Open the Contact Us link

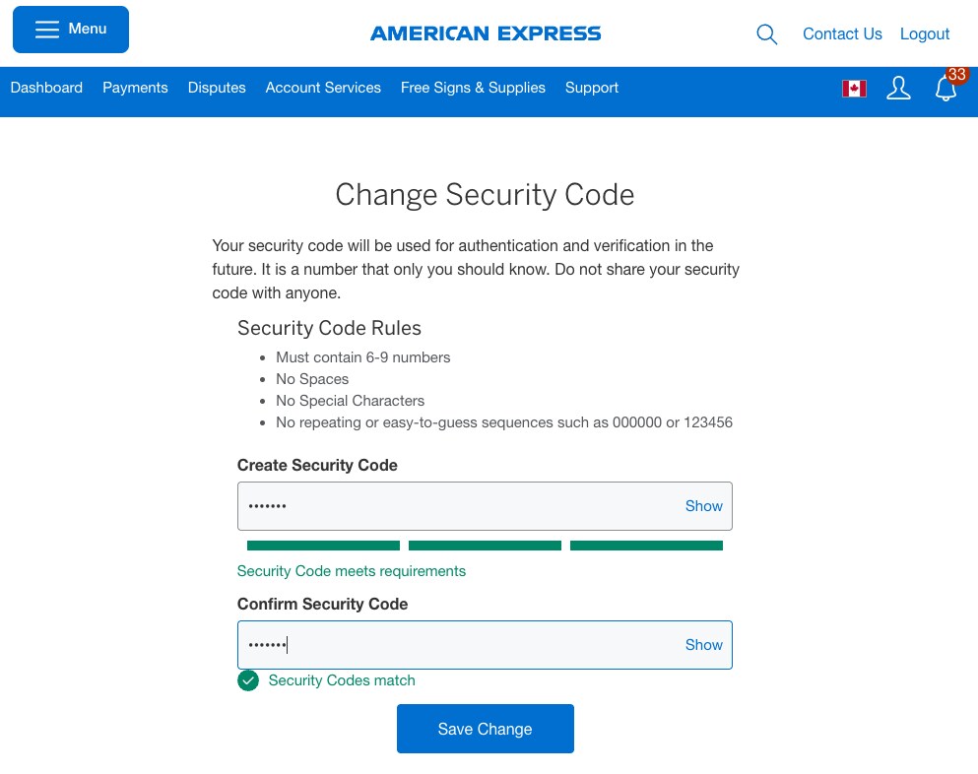(x=842, y=33)
